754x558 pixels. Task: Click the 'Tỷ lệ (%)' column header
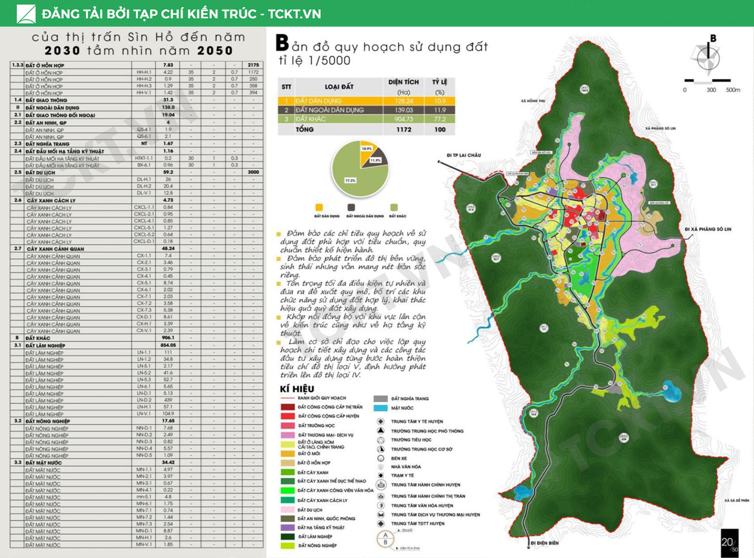(440, 87)
